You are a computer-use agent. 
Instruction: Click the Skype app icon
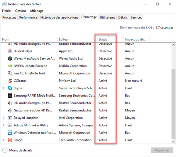10,88
